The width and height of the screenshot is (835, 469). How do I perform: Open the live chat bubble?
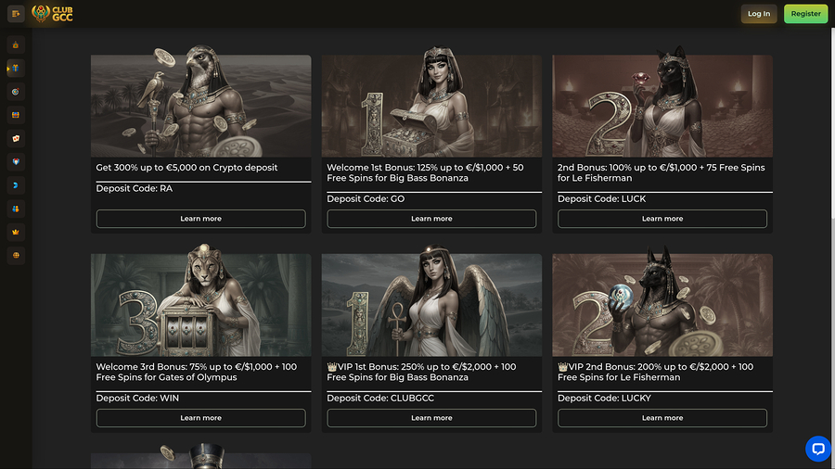tap(818, 449)
